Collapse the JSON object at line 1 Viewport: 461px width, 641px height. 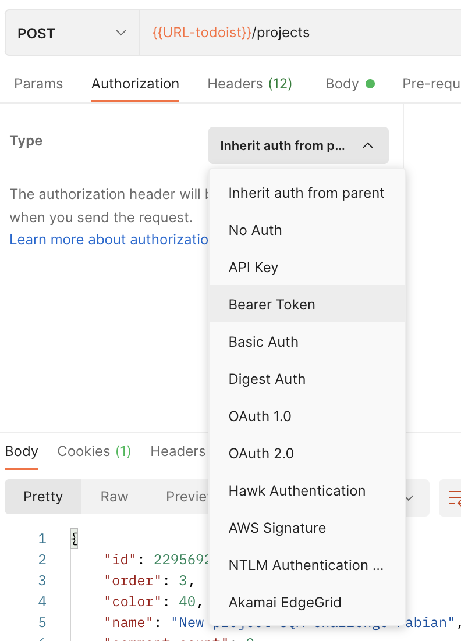click(74, 538)
